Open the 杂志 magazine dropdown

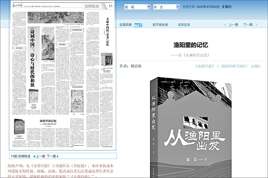pyautogui.click(x=166, y=7)
